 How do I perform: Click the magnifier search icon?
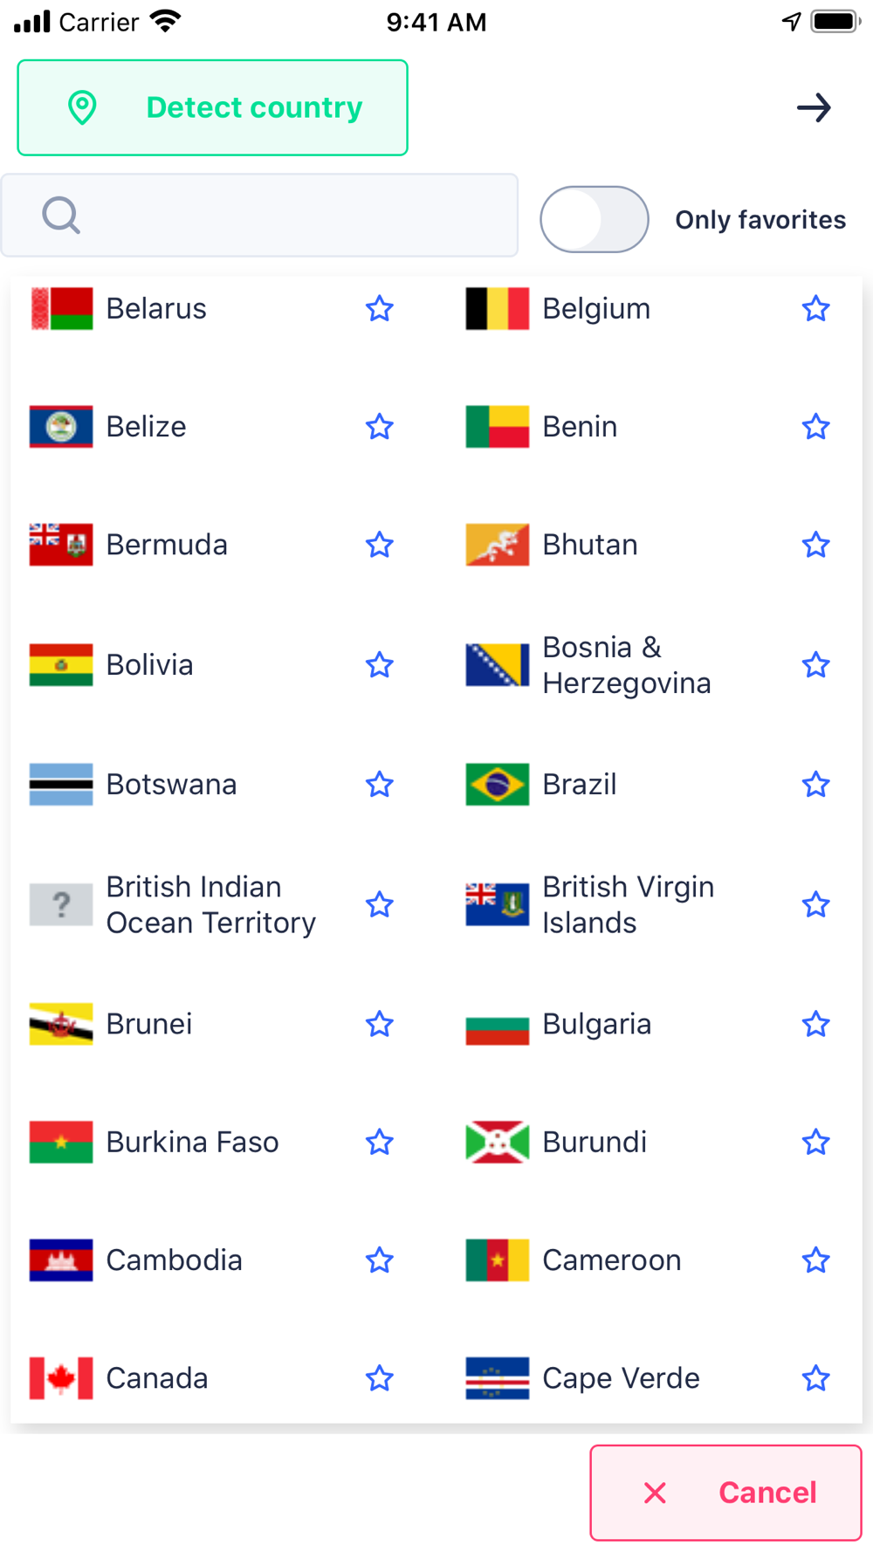pyautogui.click(x=61, y=215)
